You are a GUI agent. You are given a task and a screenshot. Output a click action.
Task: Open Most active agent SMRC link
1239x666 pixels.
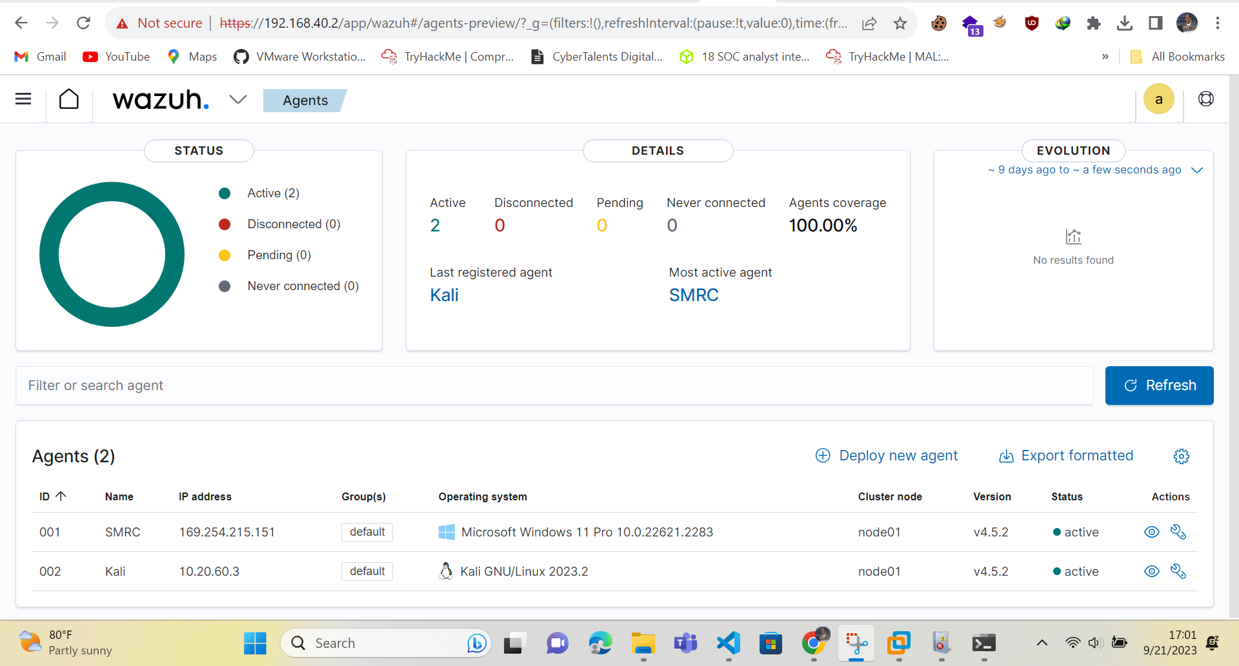(694, 295)
